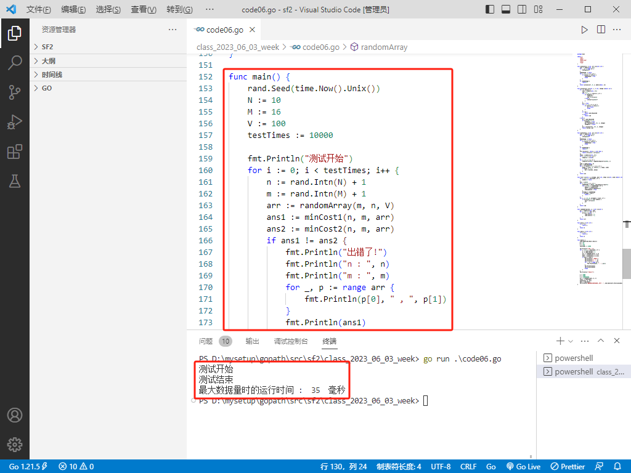This screenshot has height=473, width=631.
Task: Click 行 130, 列 24 cursor position
Action: click(343, 466)
